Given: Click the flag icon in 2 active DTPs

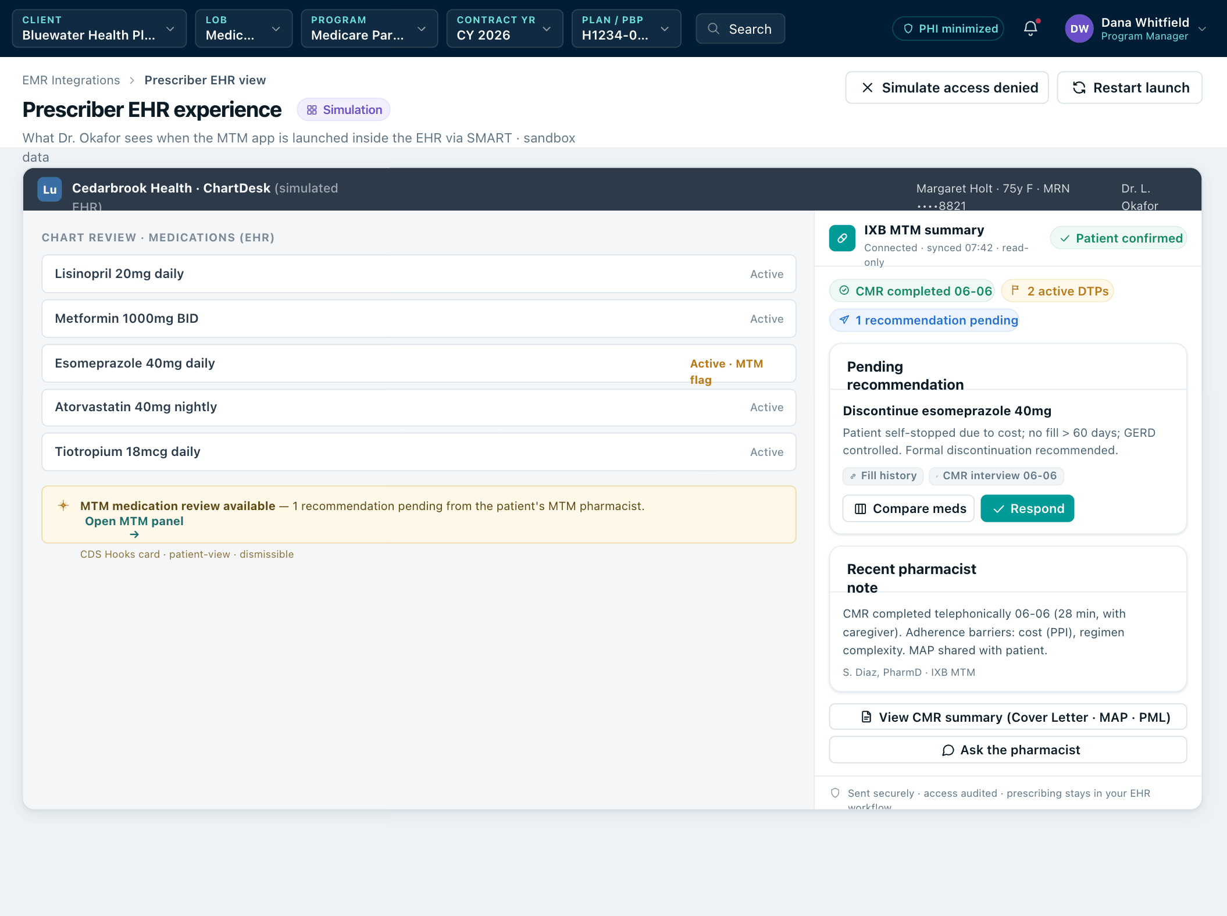Looking at the screenshot, I should click(1015, 290).
